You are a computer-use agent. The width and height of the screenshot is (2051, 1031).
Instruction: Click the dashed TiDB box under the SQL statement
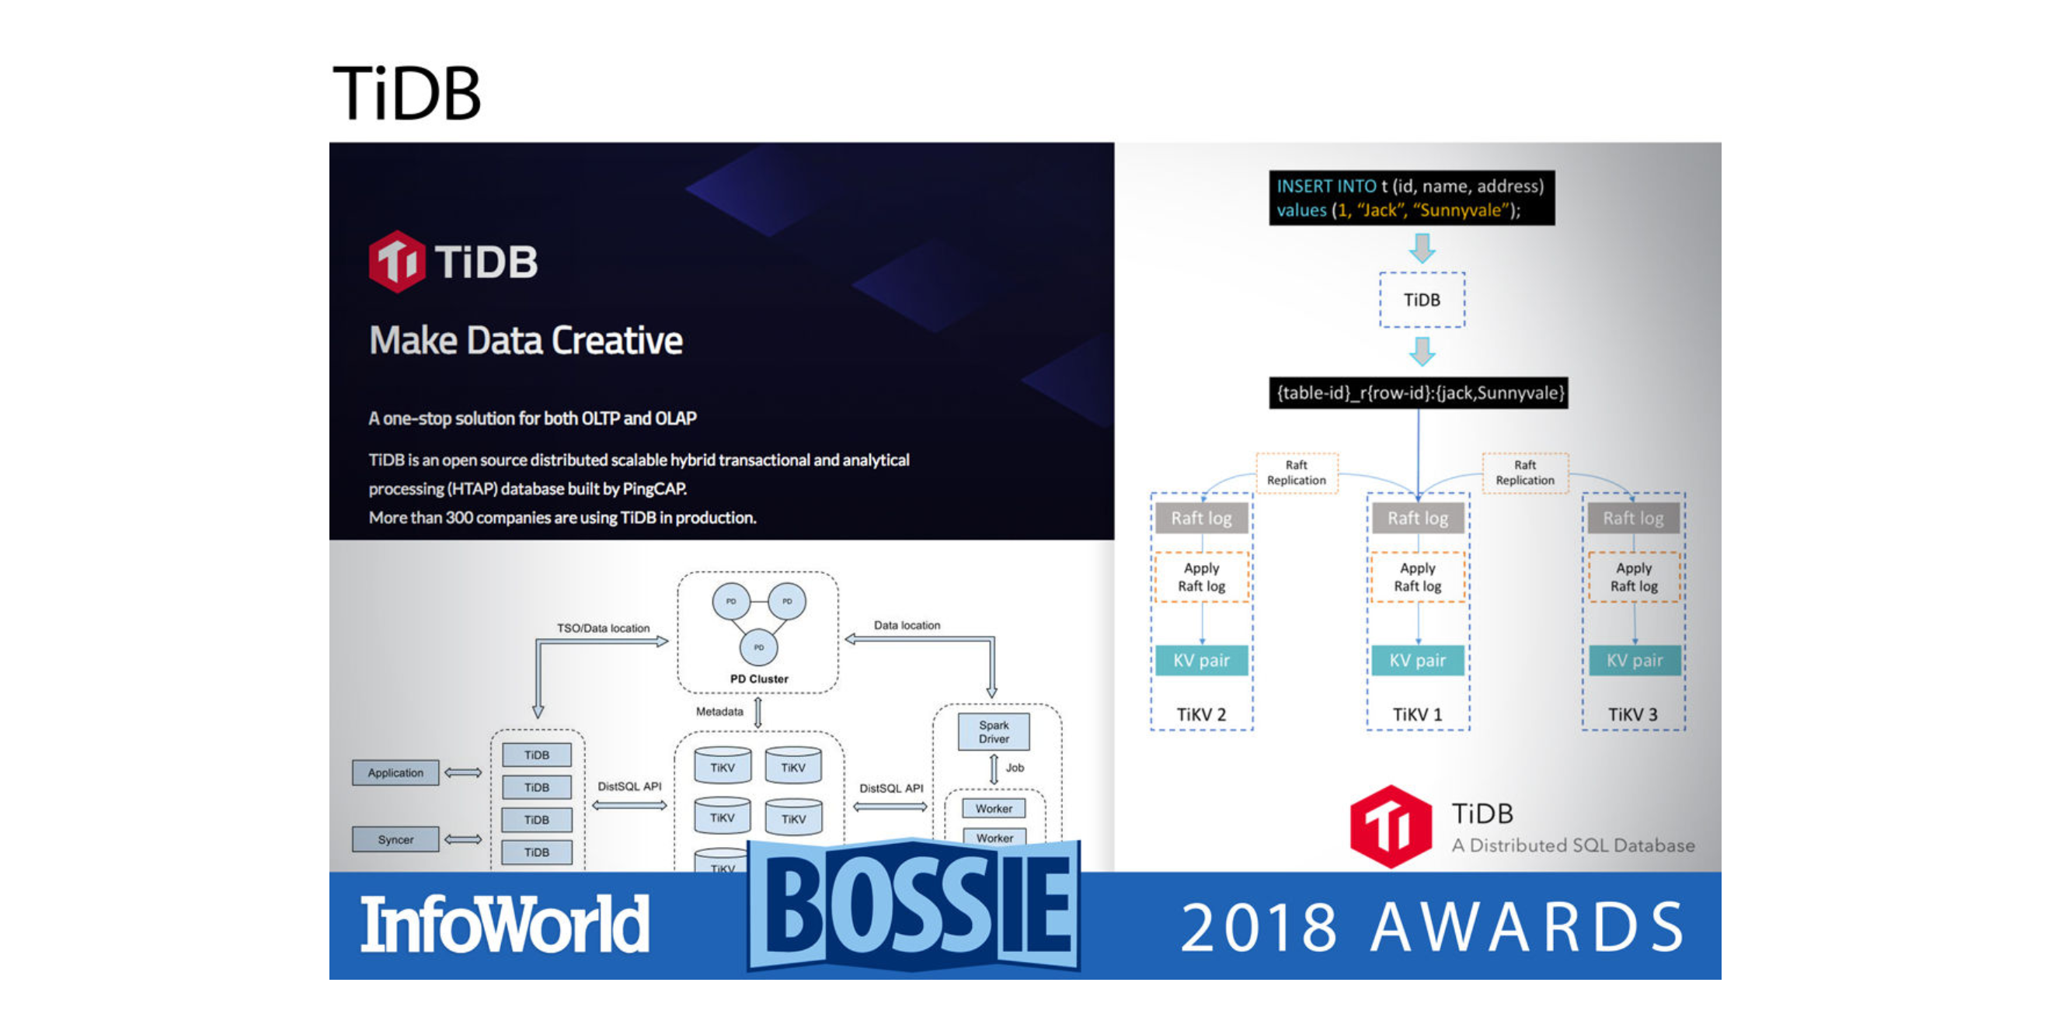[1422, 300]
